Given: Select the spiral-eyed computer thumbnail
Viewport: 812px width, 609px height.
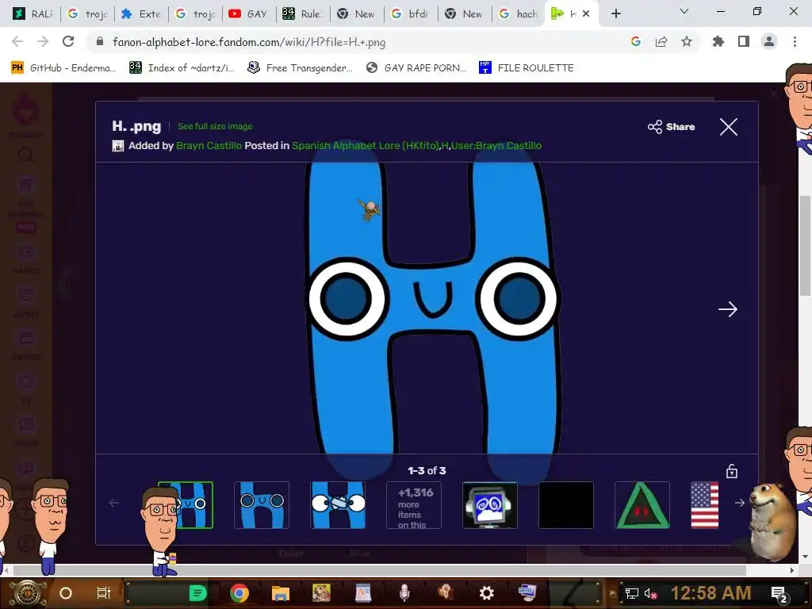Looking at the screenshot, I should [x=490, y=505].
